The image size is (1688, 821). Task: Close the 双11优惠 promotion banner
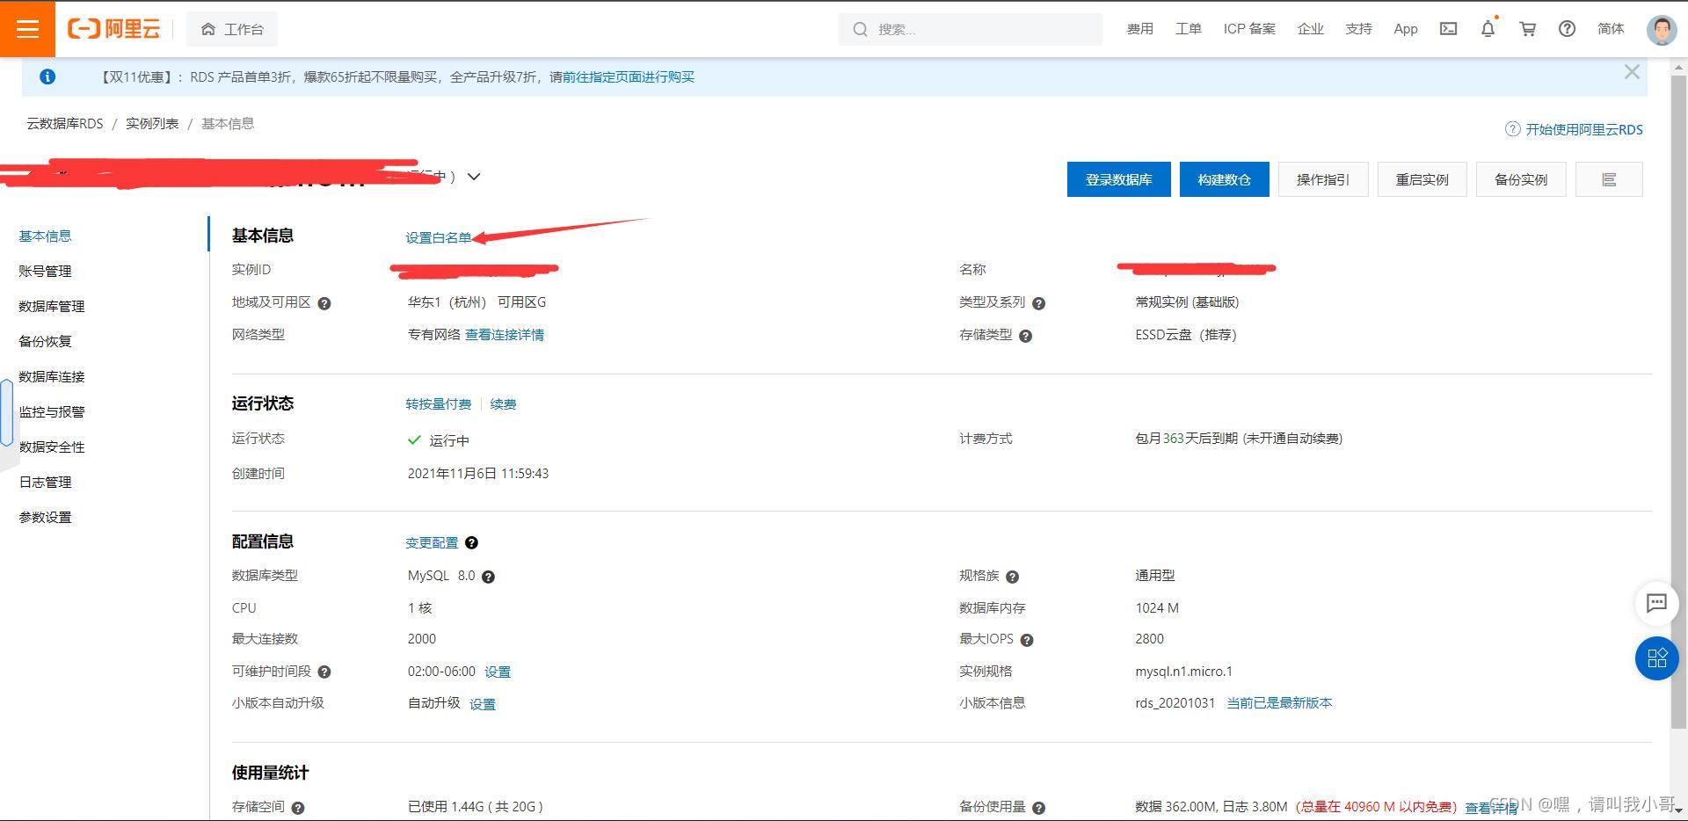(1632, 72)
